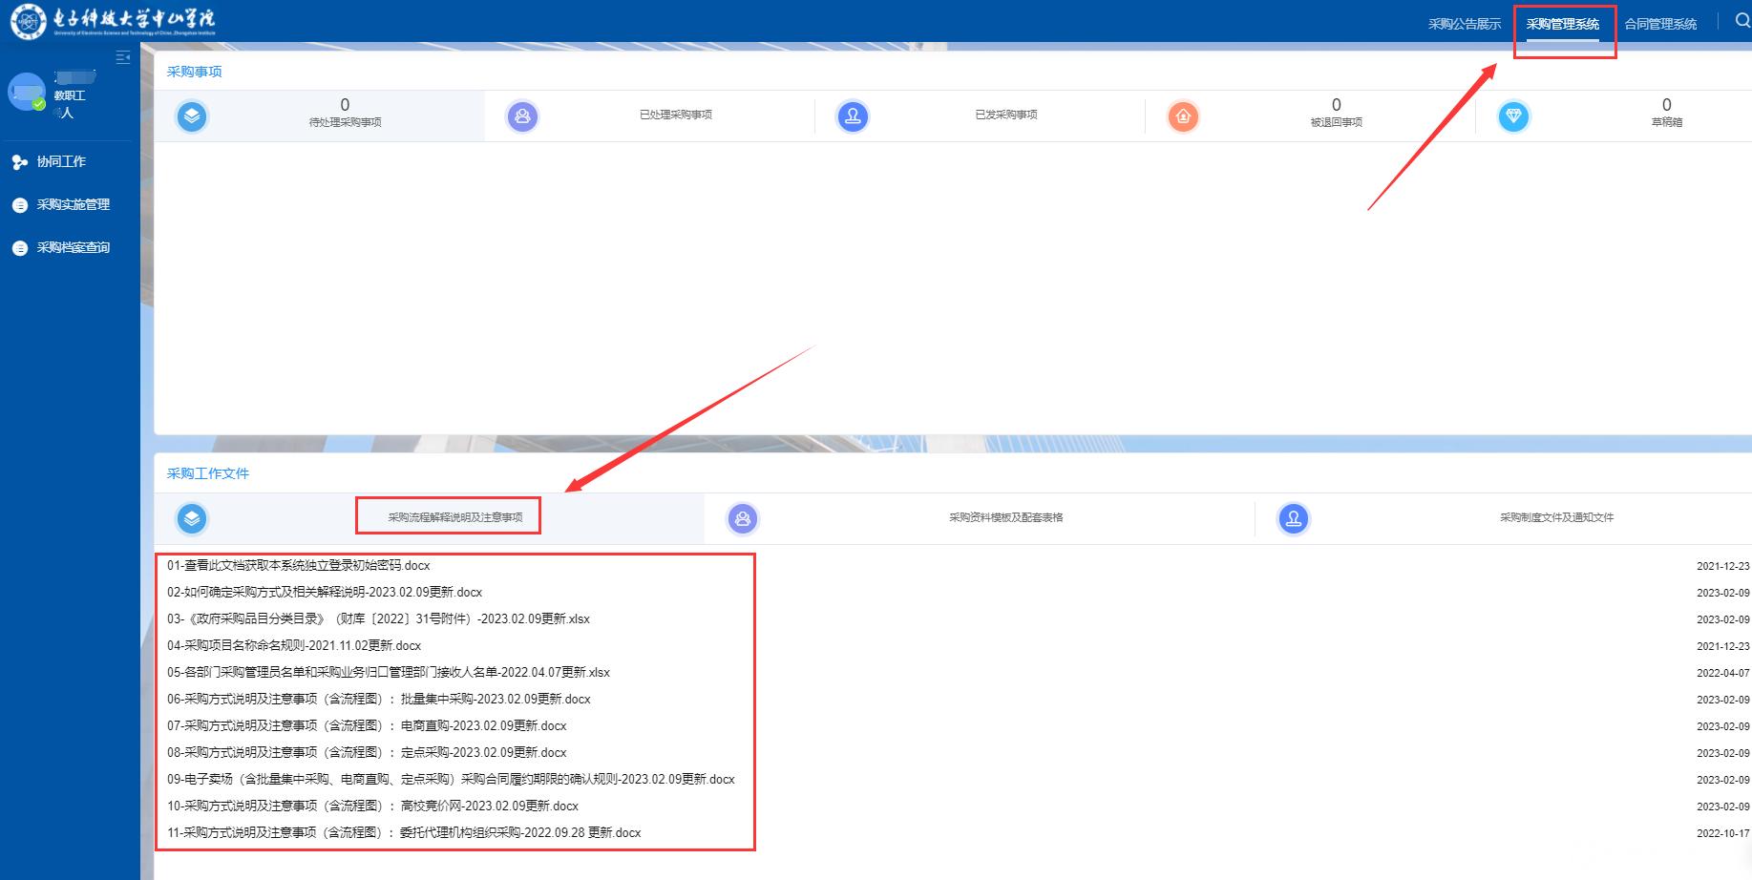Select the 采购制度文件及通知文件 tab
This screenshot has height=880, width=1752.
(1556, 517)
